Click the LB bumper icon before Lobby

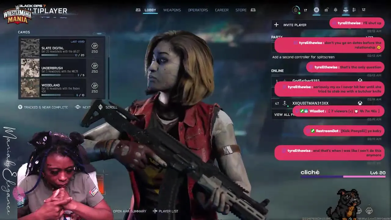coord(138,10)
